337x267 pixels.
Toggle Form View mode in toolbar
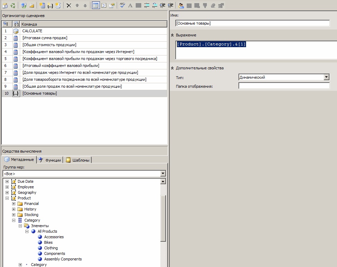tap(95, 6)
